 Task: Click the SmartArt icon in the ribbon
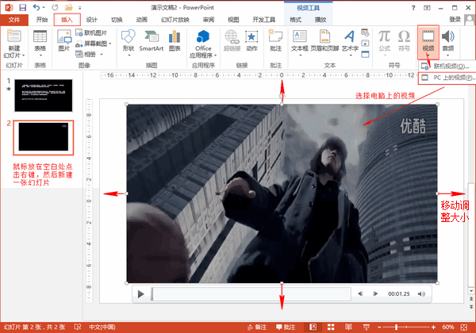152,40
